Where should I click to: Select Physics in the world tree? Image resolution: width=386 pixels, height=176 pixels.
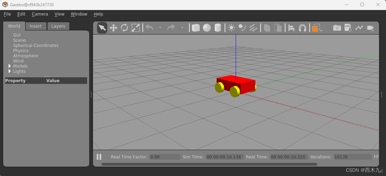[x=21, y=51]
